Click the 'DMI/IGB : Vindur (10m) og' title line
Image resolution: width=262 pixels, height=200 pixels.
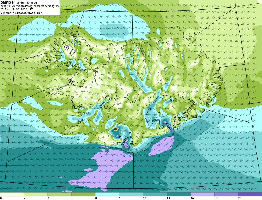coord(19,3)
